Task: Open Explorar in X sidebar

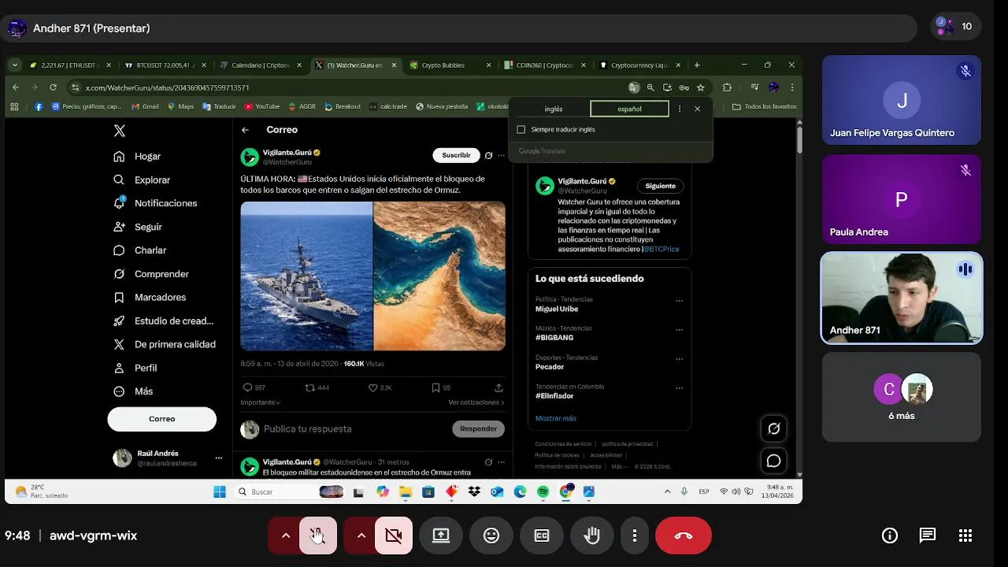Action: 142,180
